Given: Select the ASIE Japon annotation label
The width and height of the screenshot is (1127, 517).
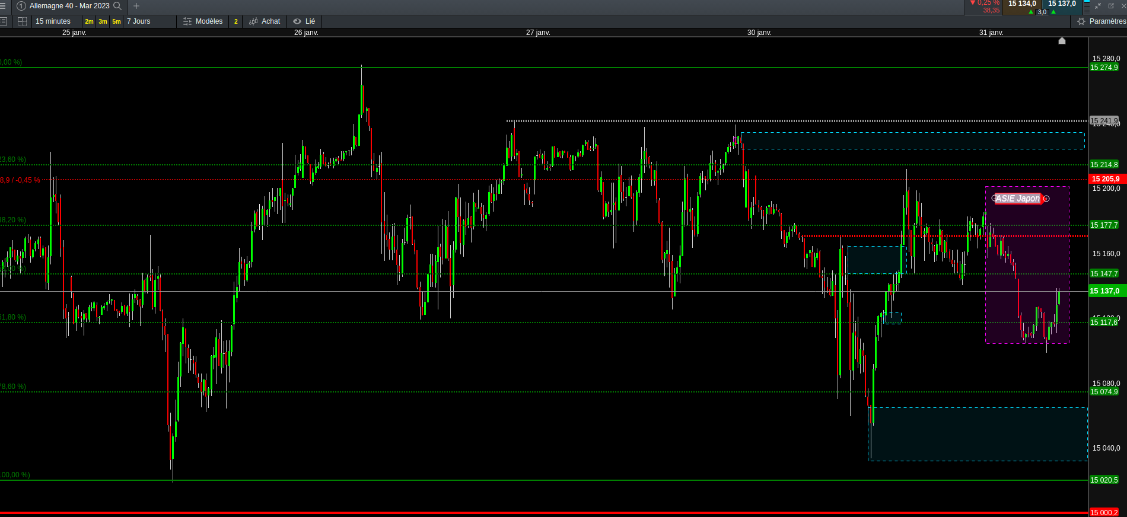Looking at the screenshot, I should 1017,199.
